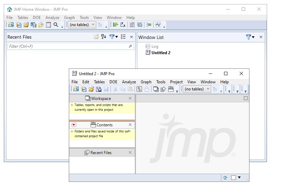Click the Fit Y by X icon
The width and height of the screenshot is (282, 191).
[x=123, y=25]
